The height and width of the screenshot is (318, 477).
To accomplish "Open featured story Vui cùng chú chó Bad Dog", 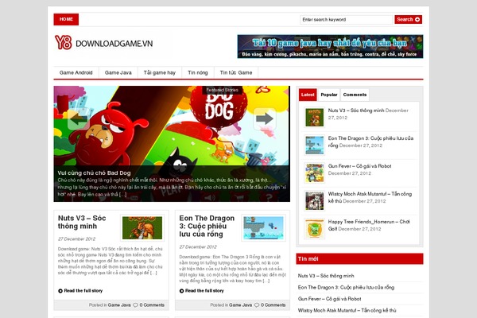I will [95, 173].
